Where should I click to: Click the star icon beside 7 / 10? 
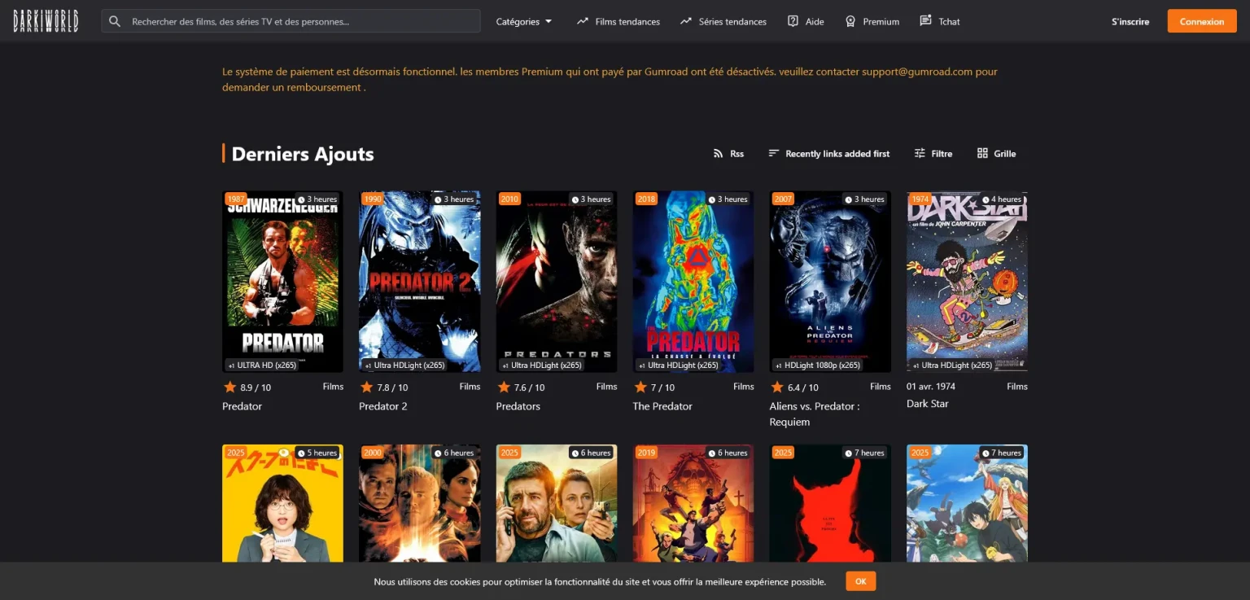(x=640, y=387)
